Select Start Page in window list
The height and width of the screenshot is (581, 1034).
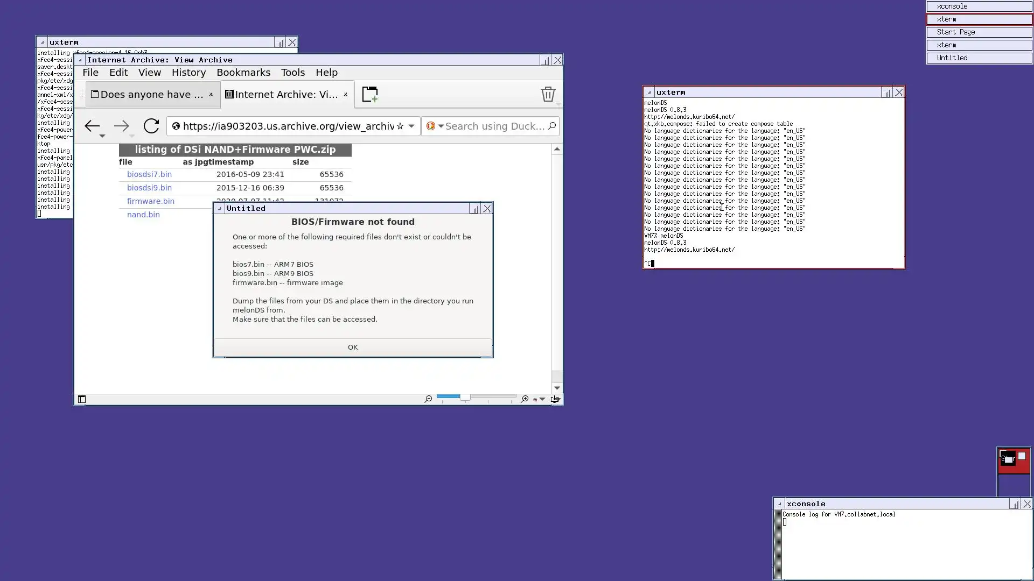979,32
